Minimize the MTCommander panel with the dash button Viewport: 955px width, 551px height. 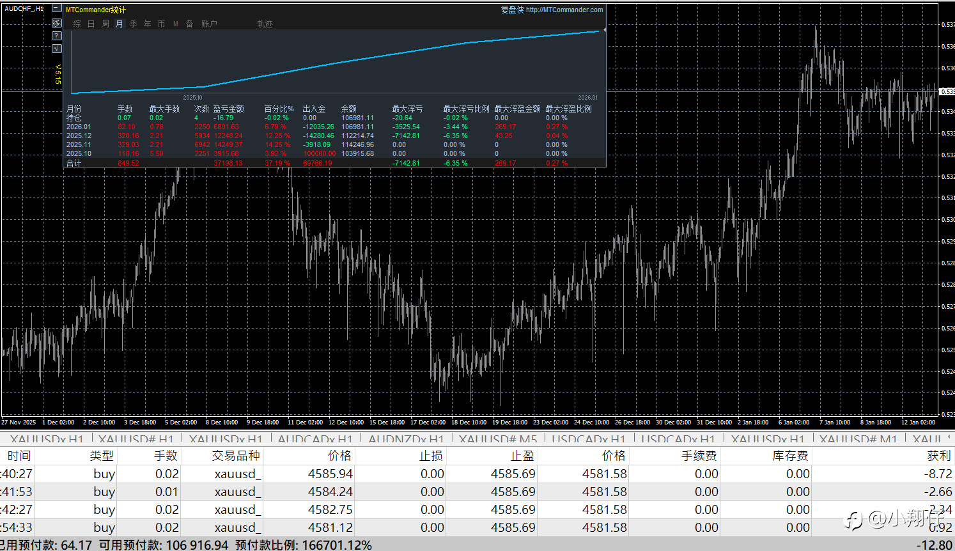pyautogui.click(x=57, y=9)
